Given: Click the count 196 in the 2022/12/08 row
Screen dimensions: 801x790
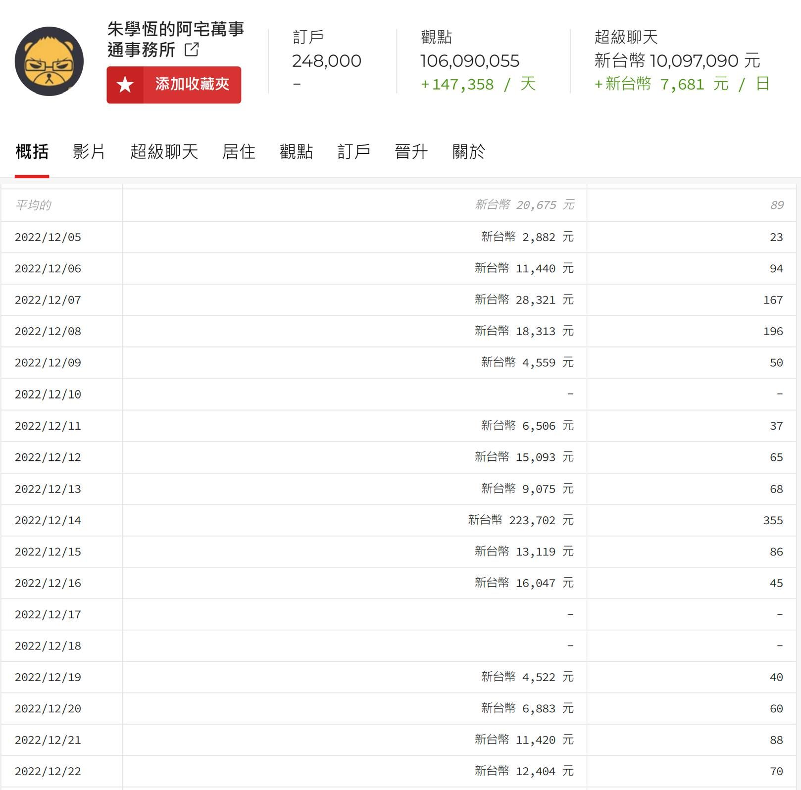Looking at the screenshot, I should [x=773, y=332].
